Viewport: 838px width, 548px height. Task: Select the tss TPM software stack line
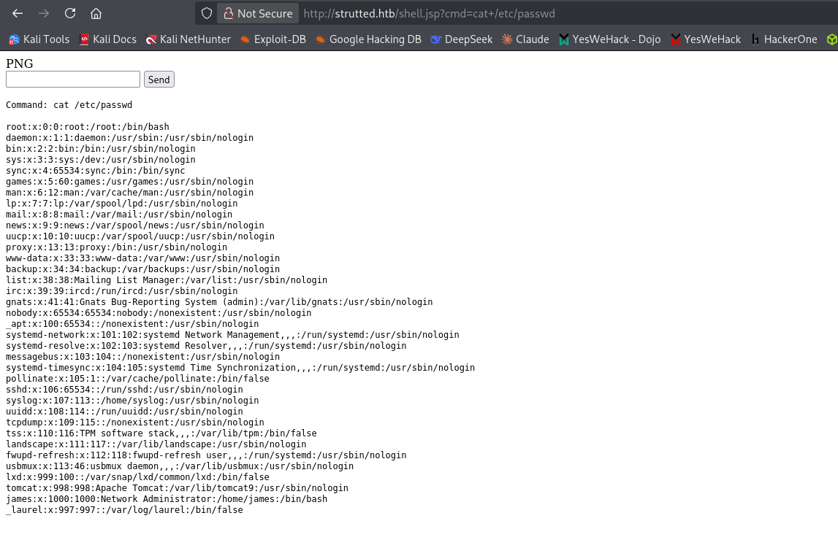(x=161, y=433)
